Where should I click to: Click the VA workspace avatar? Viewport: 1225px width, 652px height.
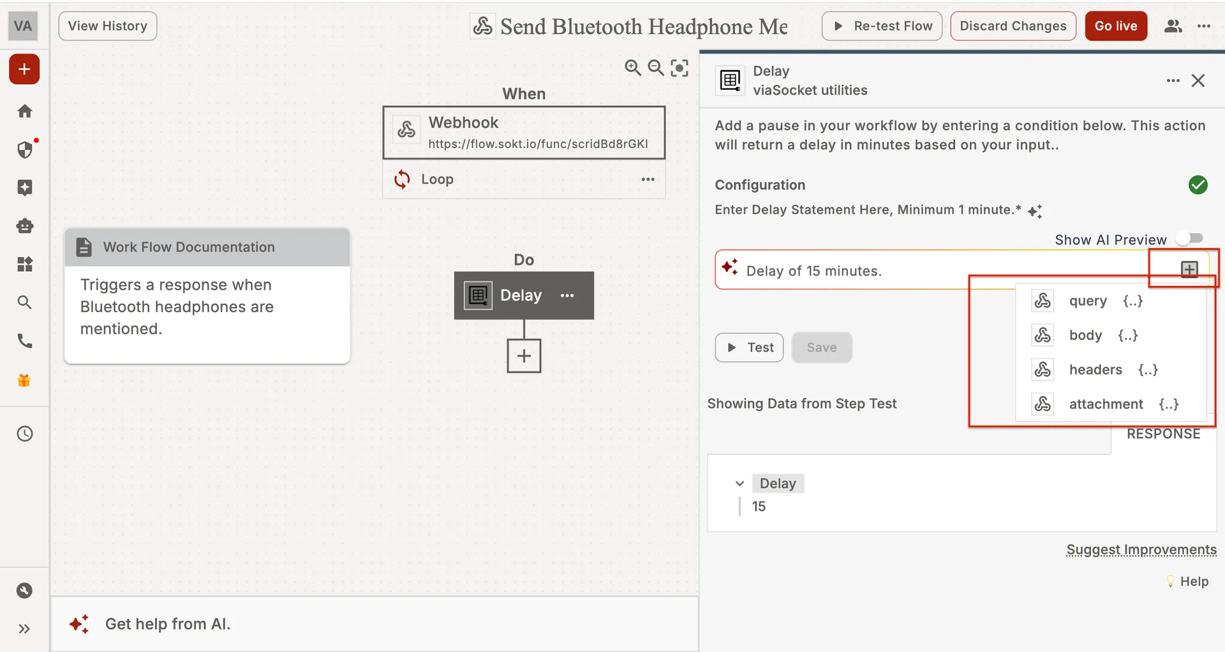[x=23, y=26]
